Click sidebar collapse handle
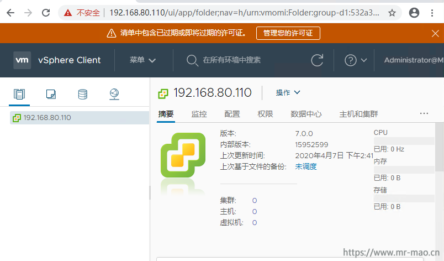444x261 pixels. 150,193
